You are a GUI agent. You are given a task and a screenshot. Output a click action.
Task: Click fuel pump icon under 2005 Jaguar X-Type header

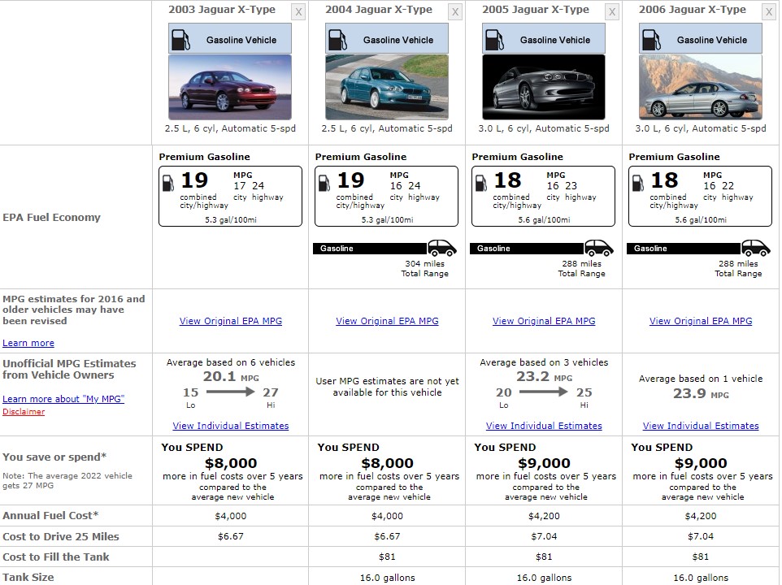click(x=494, y=40)
